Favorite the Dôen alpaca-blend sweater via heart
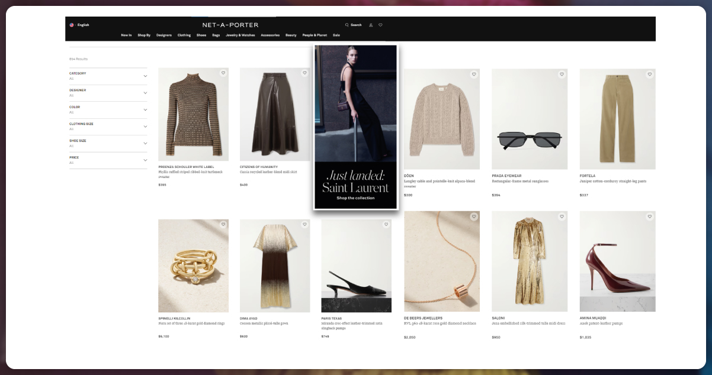712x375 pixels. click(x=474, y=75)
